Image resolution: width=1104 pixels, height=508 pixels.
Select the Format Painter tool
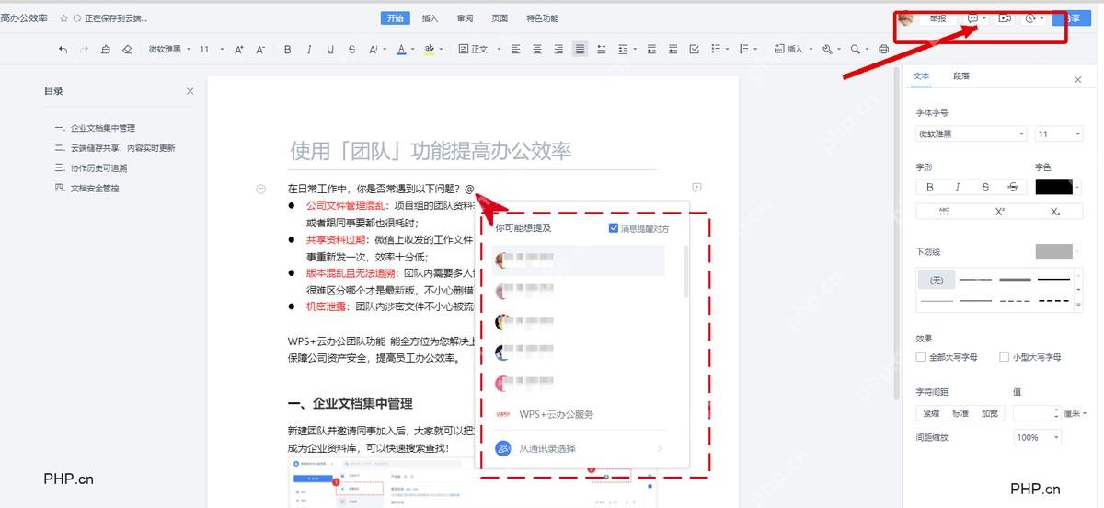pos(106,50)
